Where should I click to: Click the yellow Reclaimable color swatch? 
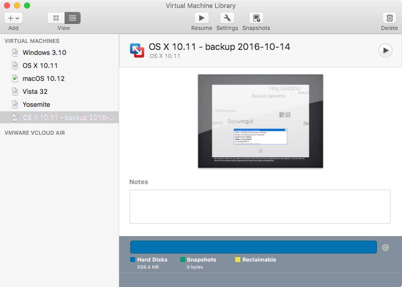238,260
